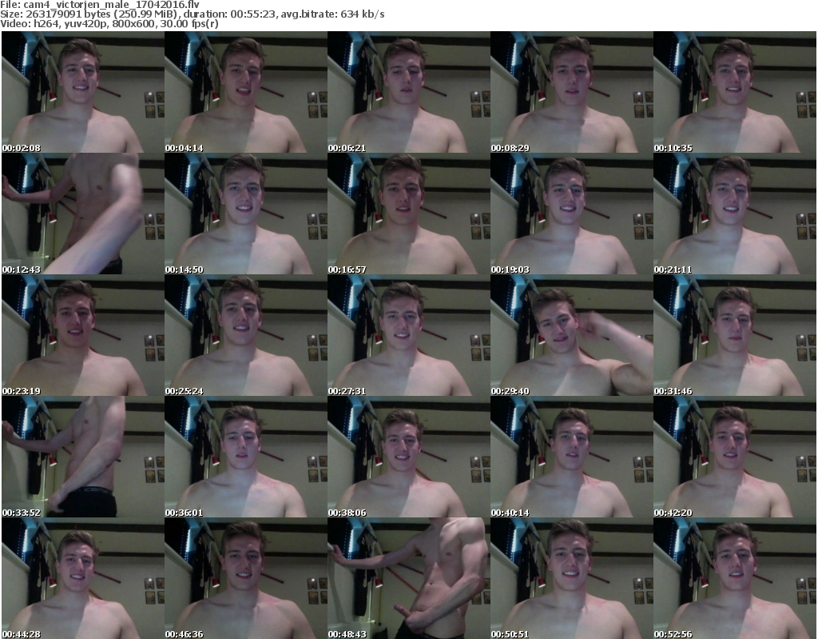Image resolution: width=818 pixels, height=639 pixels.
Task: Pick the preview frame at 00:25:24
Action: click(246, 335)
